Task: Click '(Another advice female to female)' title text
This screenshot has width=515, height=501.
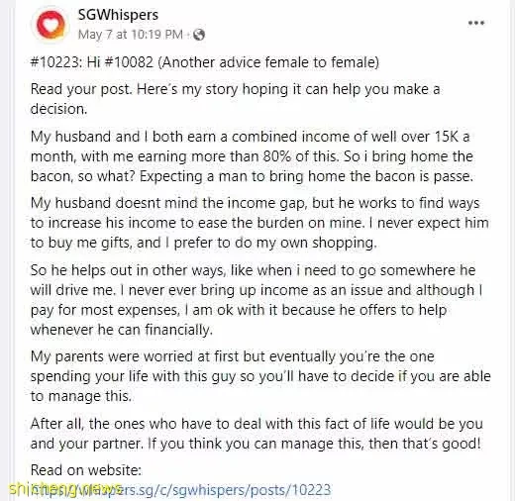Action: [x=268, y=62]
